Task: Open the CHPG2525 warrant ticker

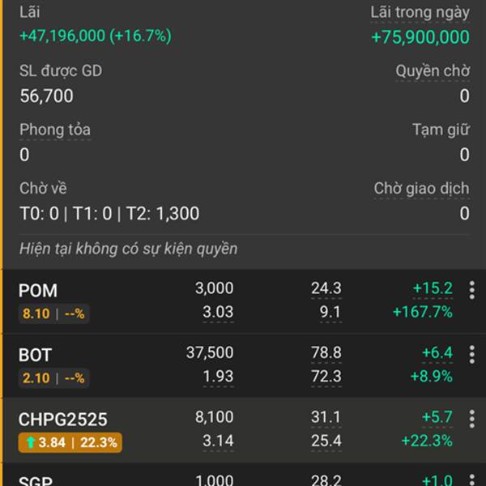Action: pos(62,420)
